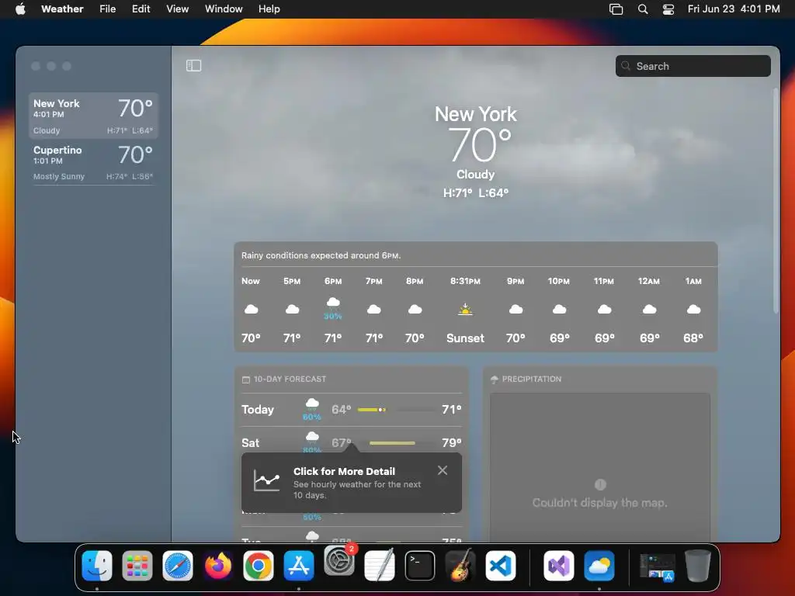Select Cupertino in the sidebar list
This screenshot has height=596, width=795.
(93, 162)
